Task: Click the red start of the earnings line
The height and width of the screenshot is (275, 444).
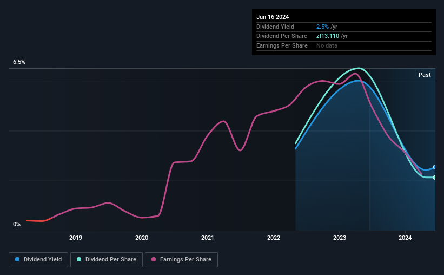Action: [35, 220]
